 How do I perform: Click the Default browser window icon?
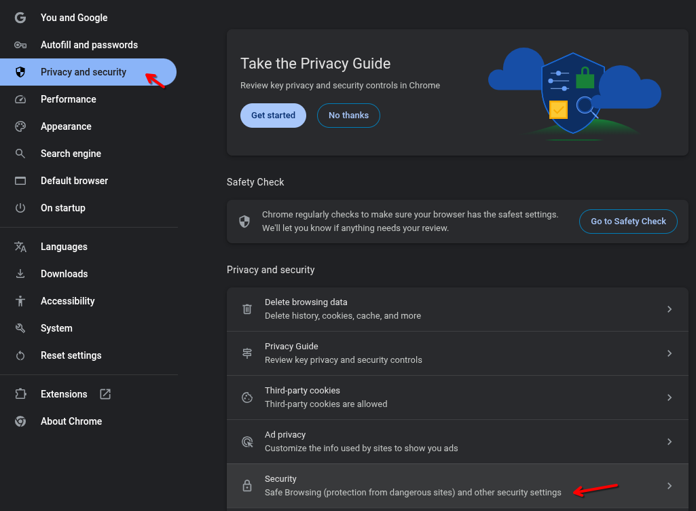click(20, 181)
